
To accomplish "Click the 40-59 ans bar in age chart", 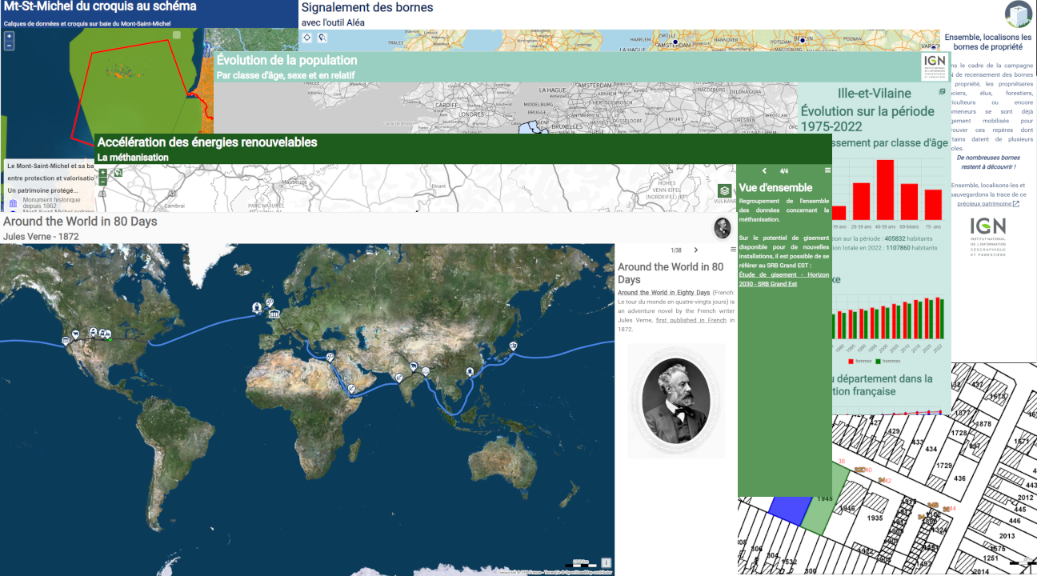I will click(x=885, y=190).
